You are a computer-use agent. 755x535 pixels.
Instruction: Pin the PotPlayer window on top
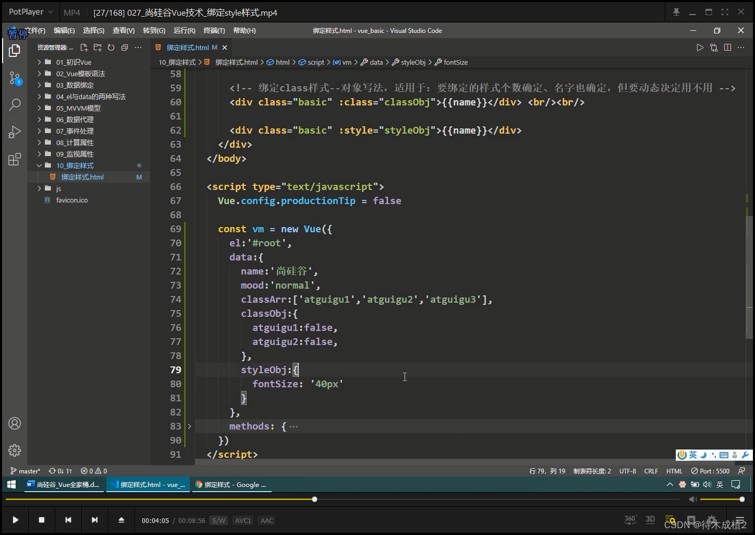coord(676,12)
